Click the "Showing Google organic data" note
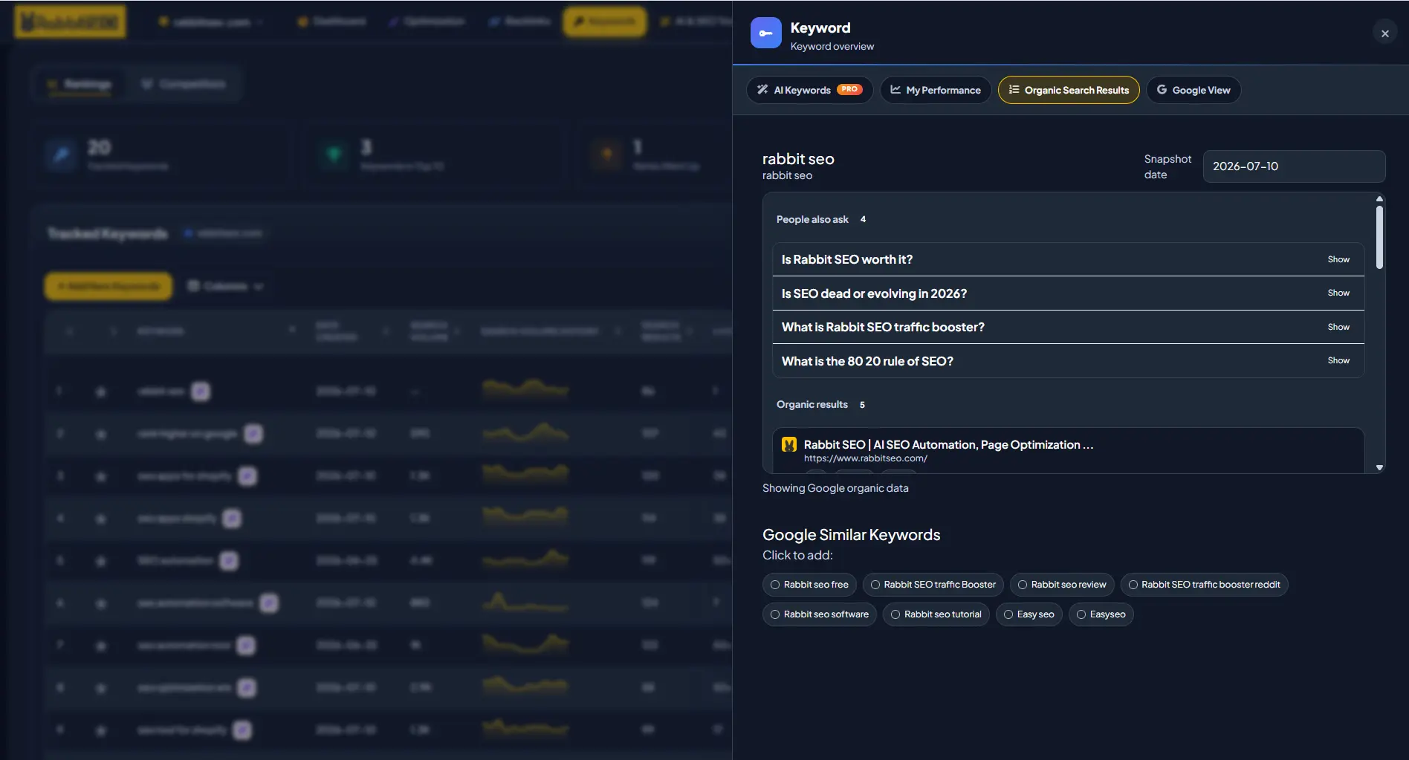 point(835,488)
